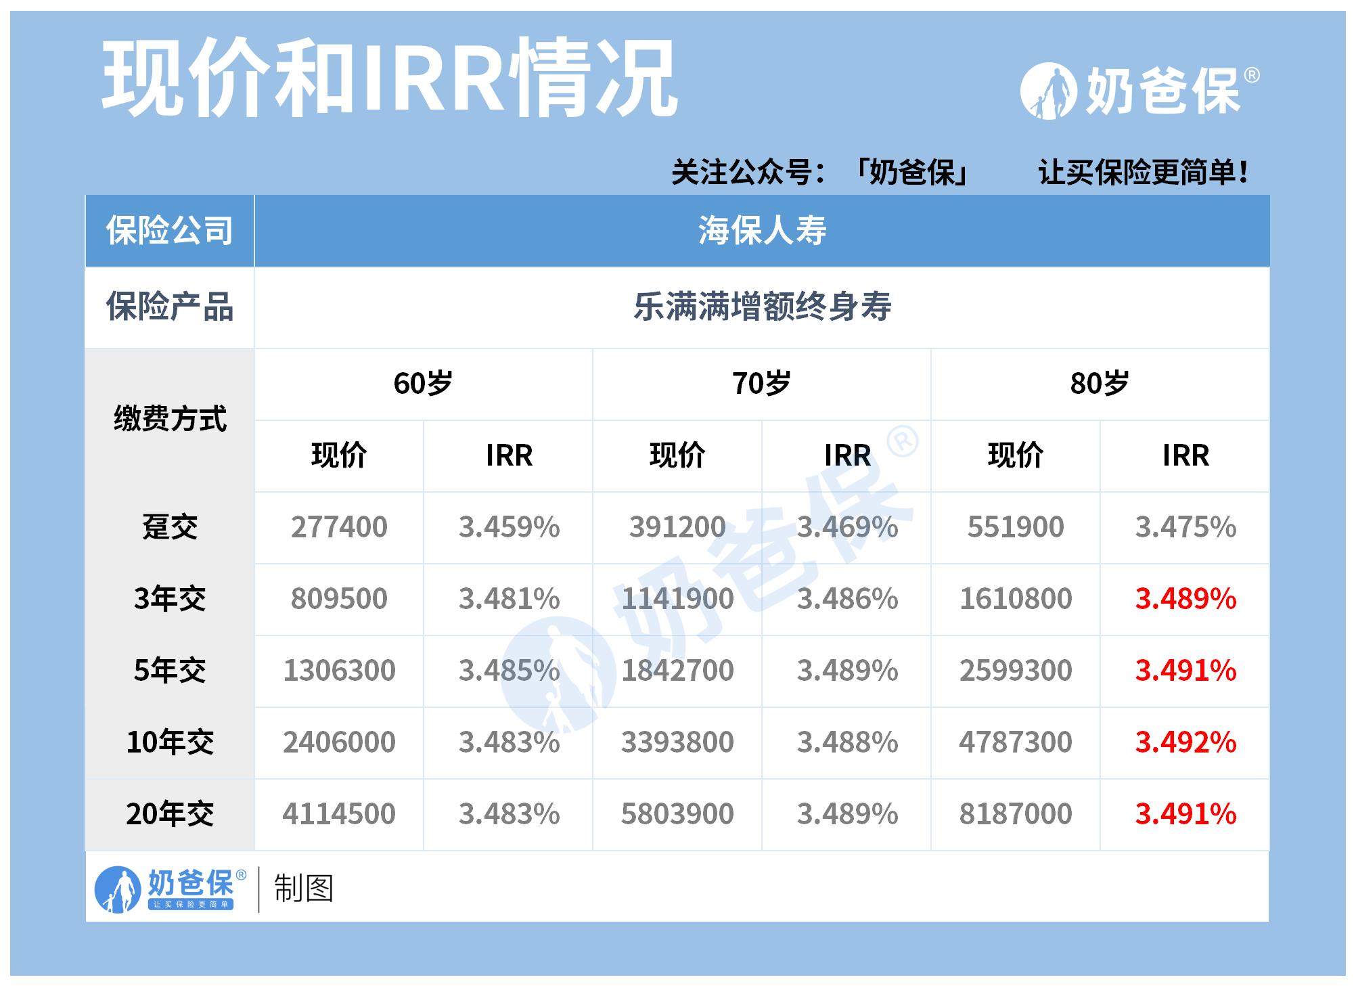Click the 海保人寿 company cell
The height and width of the screenshot is (986, 1356).
762,231
